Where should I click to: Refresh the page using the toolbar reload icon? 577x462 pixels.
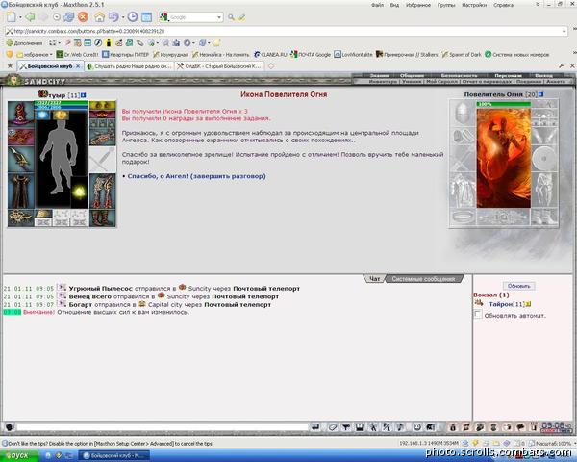click(69, 17)
